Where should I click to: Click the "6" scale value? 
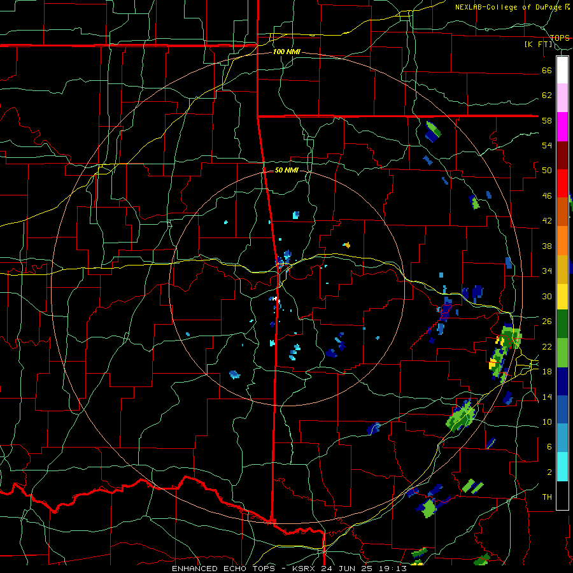[549, 447]
